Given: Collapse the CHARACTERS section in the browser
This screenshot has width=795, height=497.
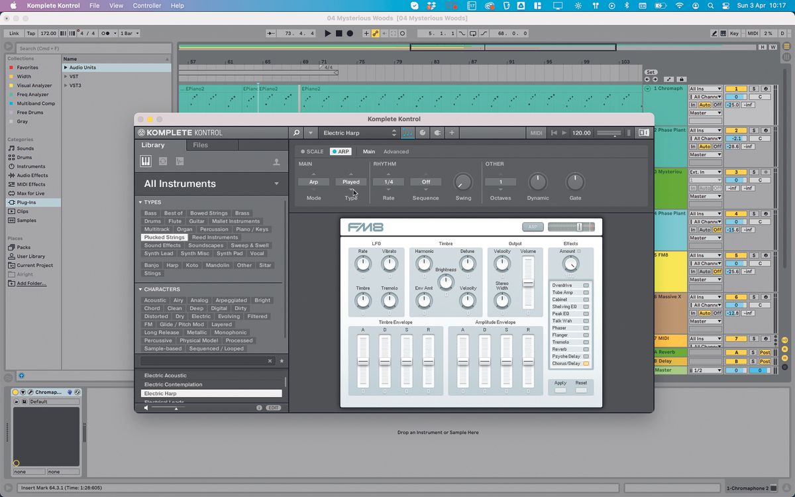Looking at the screenshot, I should click(140, 289).
